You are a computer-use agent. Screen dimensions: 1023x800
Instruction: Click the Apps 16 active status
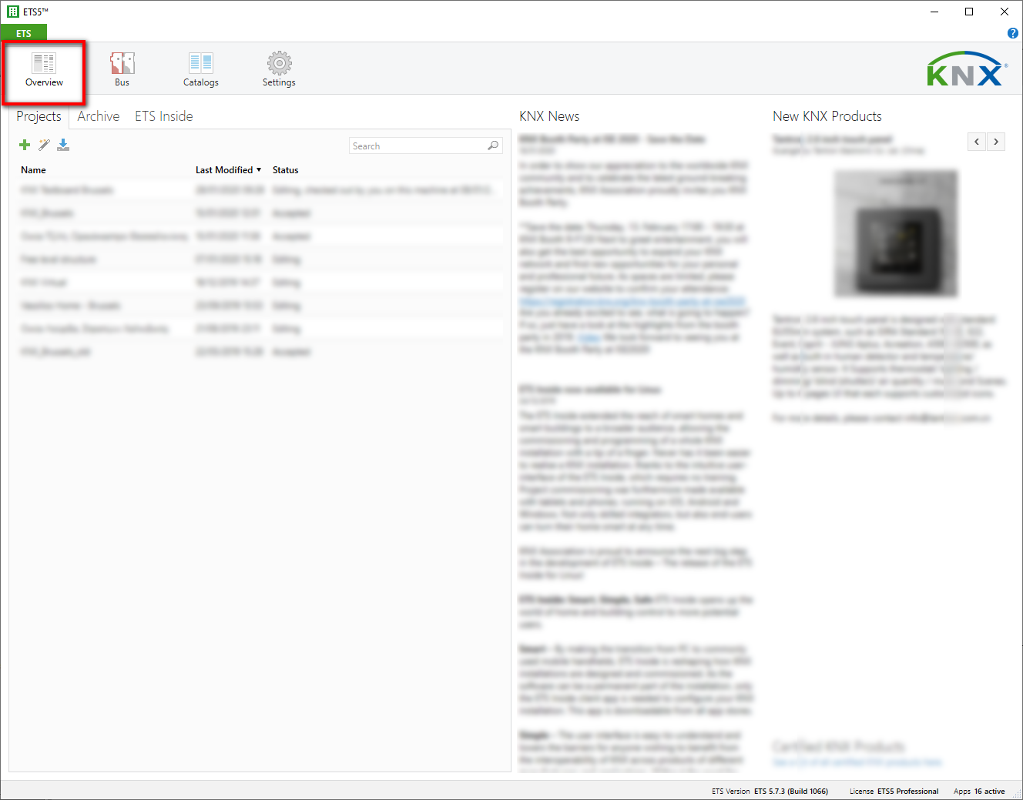(x=979, y=792)
